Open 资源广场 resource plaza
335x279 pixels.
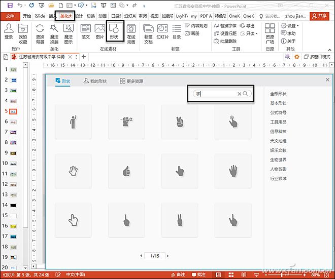(270, 33)
